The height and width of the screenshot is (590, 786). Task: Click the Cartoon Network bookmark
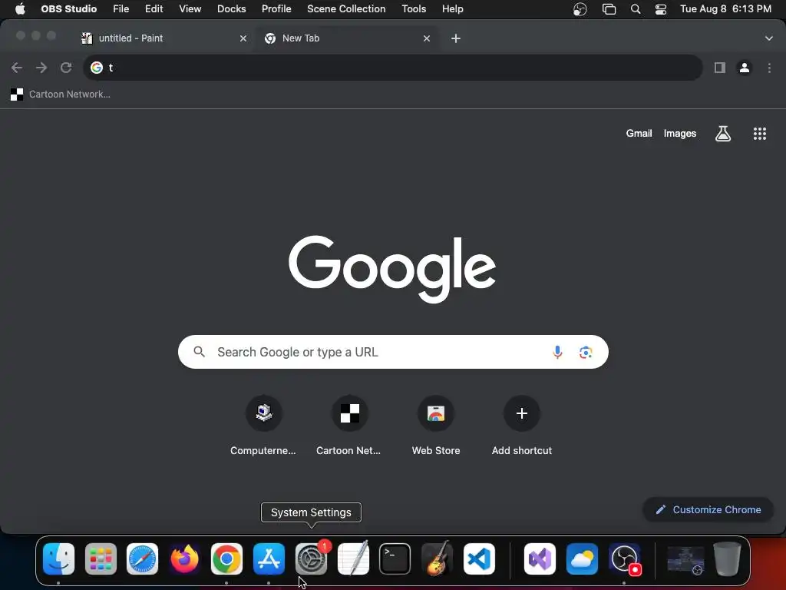[60, 94]
